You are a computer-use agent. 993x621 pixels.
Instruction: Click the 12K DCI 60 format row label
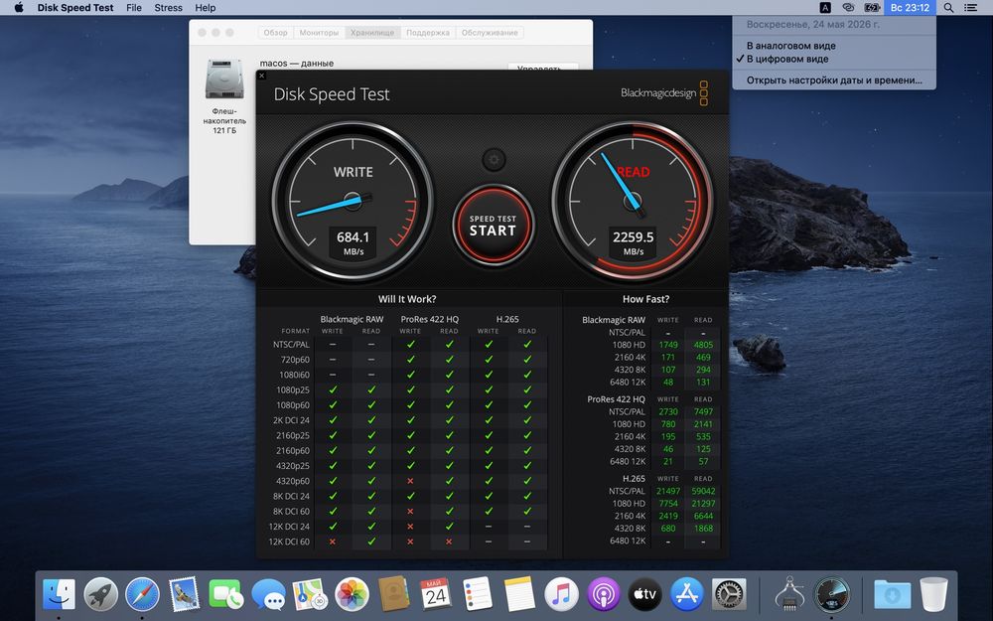(x=289, y=542)
